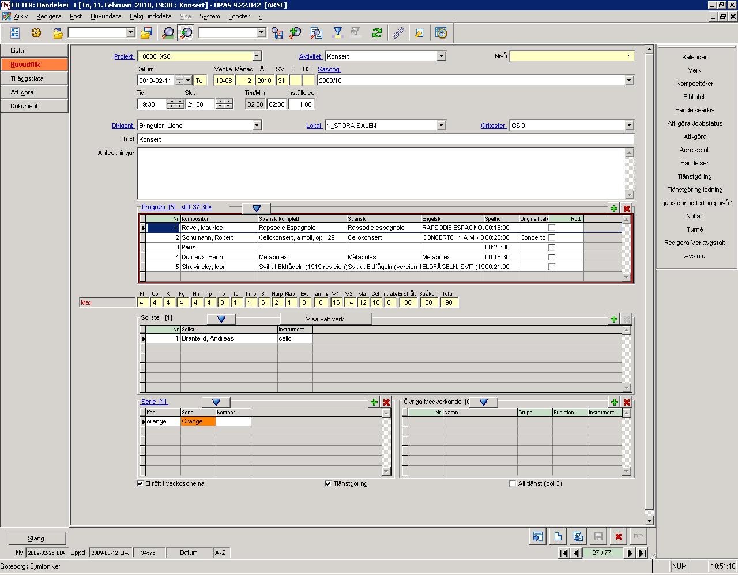Click the Adressbok button in the right panel

[x=695, y=150]
